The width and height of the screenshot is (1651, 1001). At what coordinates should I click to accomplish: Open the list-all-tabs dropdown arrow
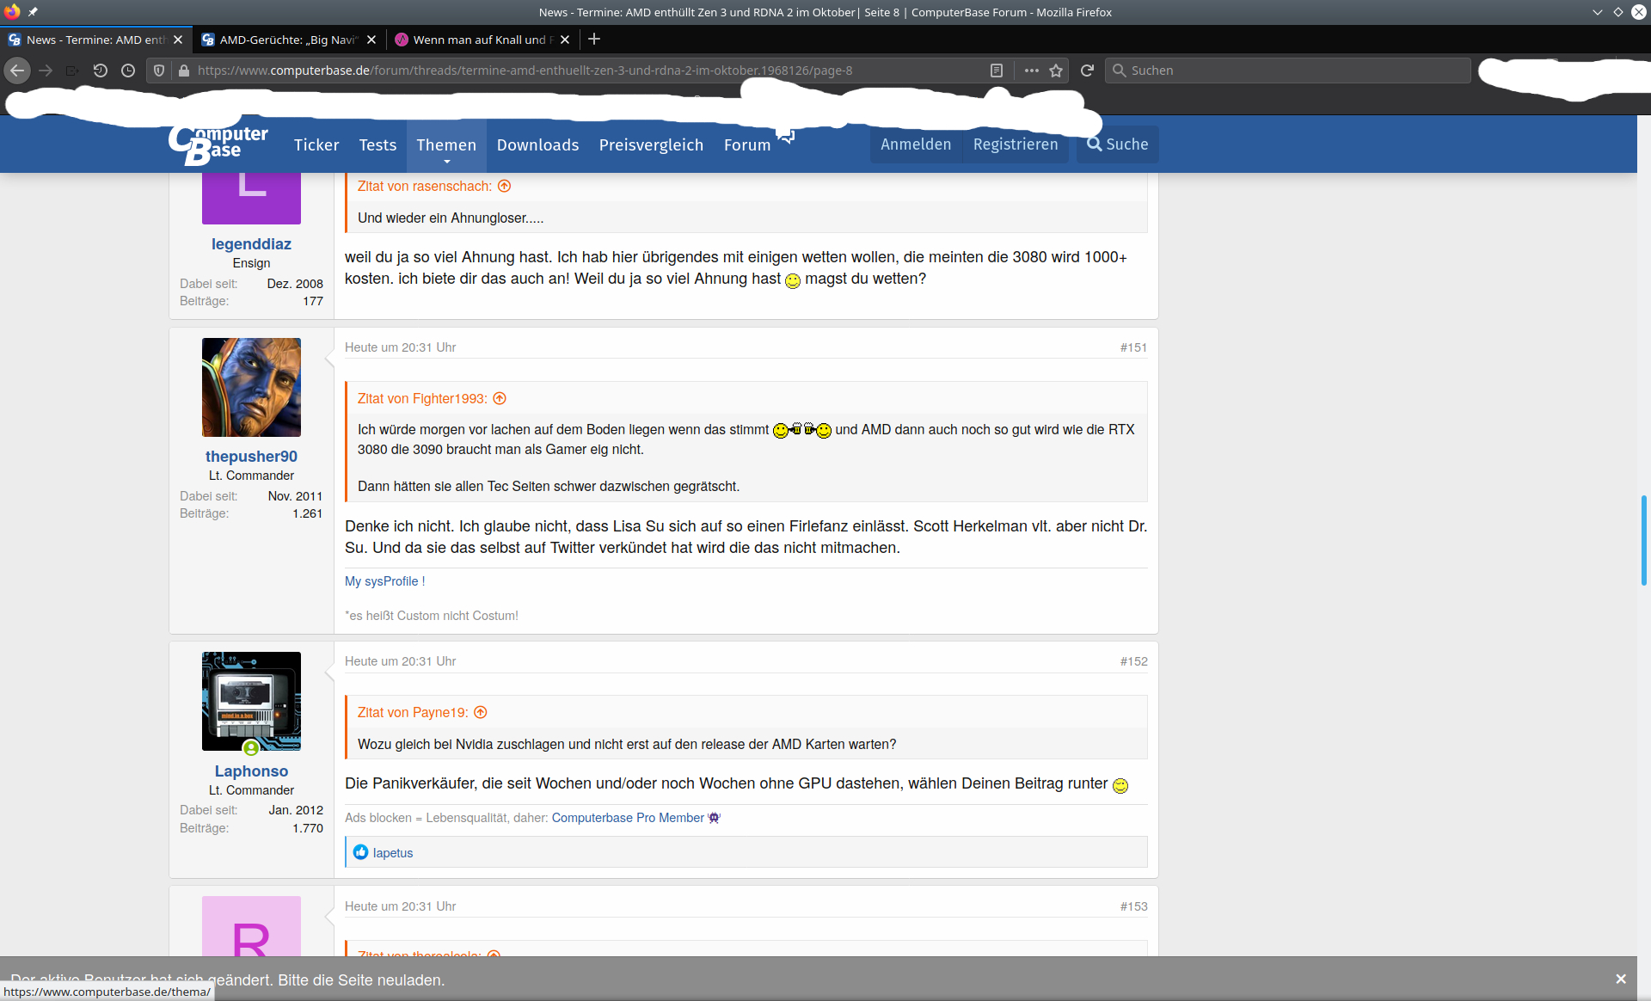coord(1597,12)
